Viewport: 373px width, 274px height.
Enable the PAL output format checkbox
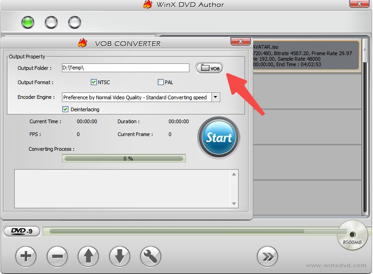pyautogui.click(x=161, y=82)
